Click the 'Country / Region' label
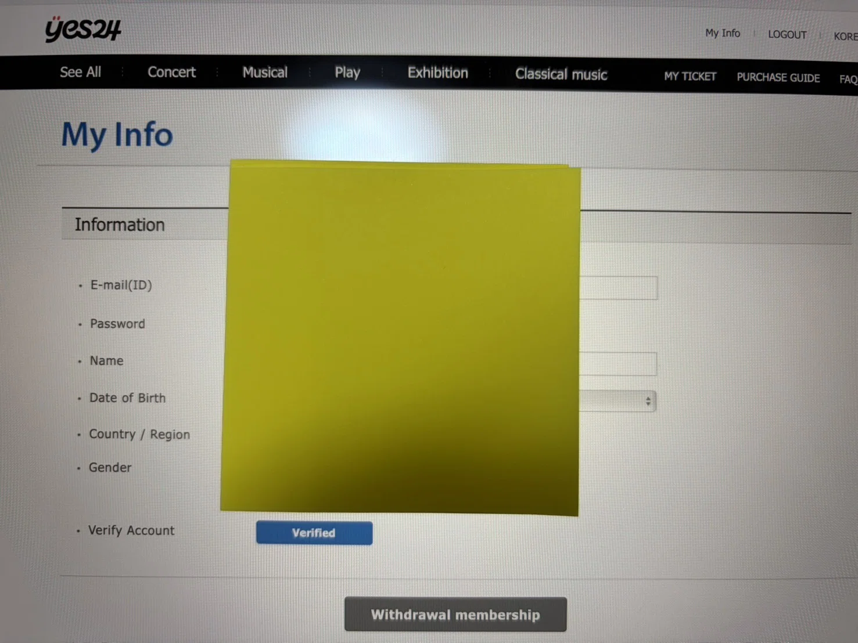858x643 pixels. pos(139,434)
